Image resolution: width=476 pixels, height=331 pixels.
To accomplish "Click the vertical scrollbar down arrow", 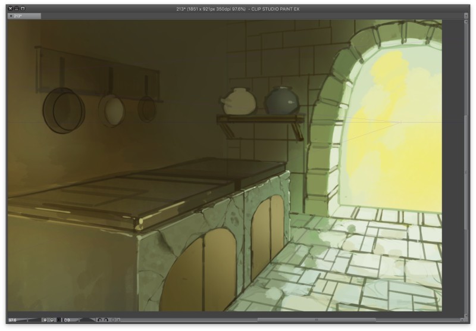I will point(466,316).
